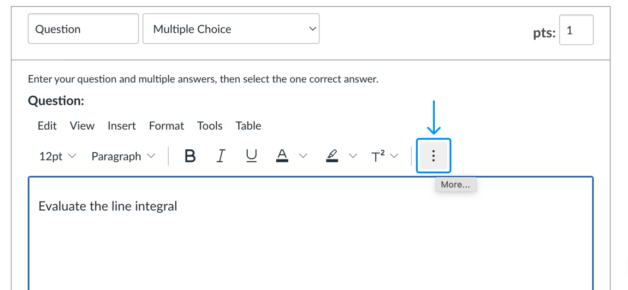Underline the selected text
Image resolution: width=628 pixels, height=290 pixels.
[x=251, y=157]
